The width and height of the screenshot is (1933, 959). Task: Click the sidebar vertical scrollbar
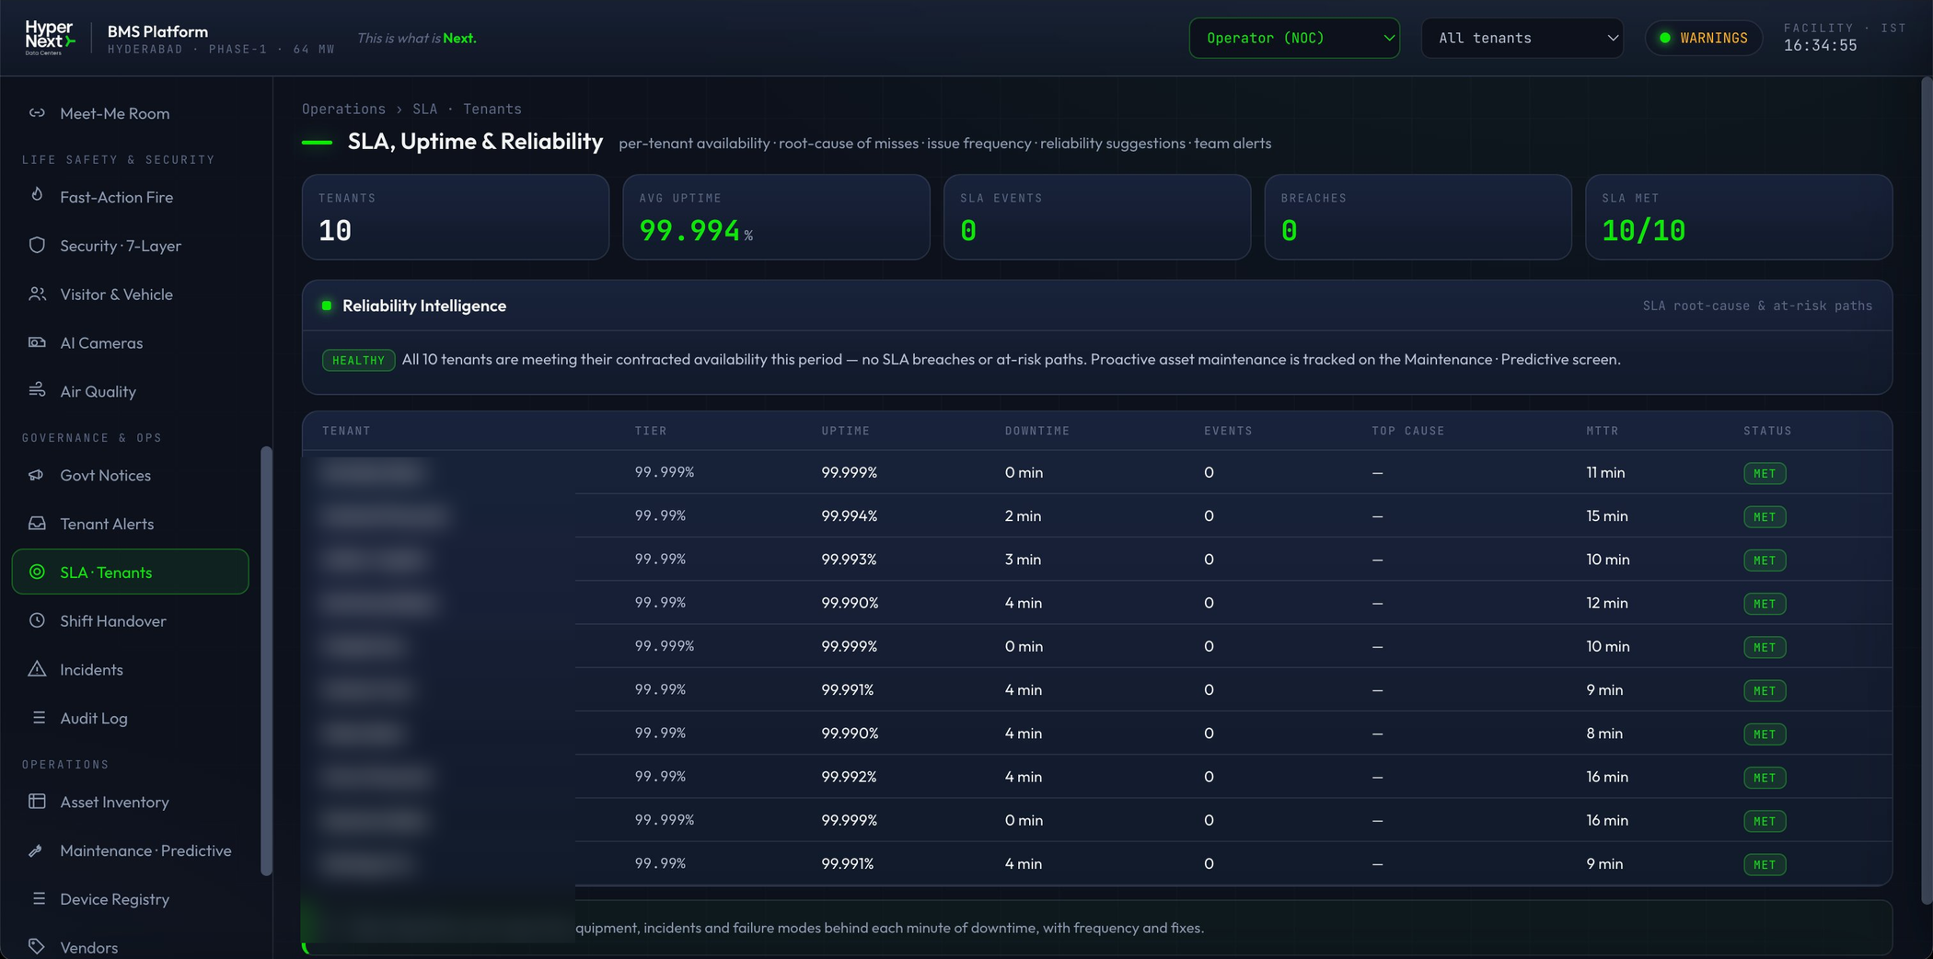pyautogui.click(x=266, y=661)
